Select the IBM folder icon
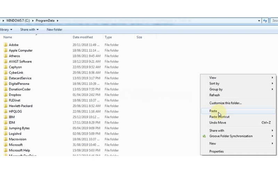278x173 pixels. click(x=6, y=117)
